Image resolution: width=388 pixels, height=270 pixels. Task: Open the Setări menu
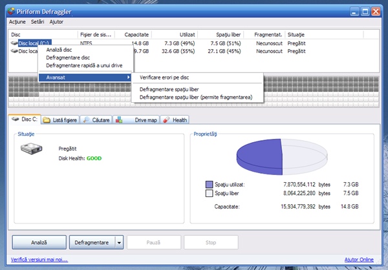(x=38, y=22)
